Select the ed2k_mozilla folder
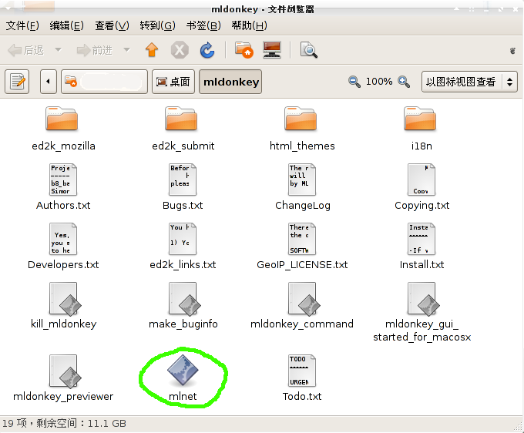The image size is (524, 433). [x=63, y=129]
